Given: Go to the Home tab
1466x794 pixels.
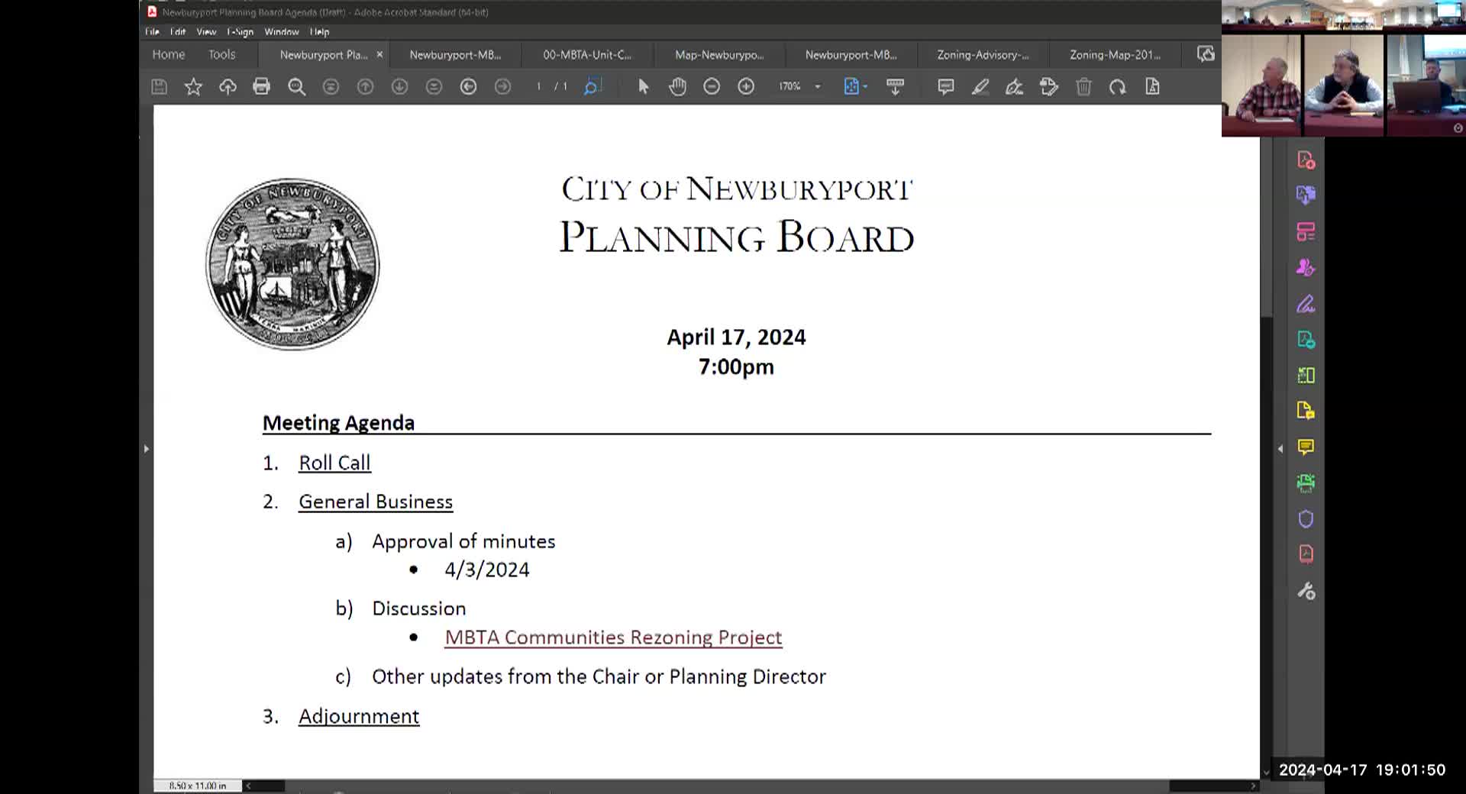Looking at the screenshot, I should pyautogui.click(x=168, y=54).
